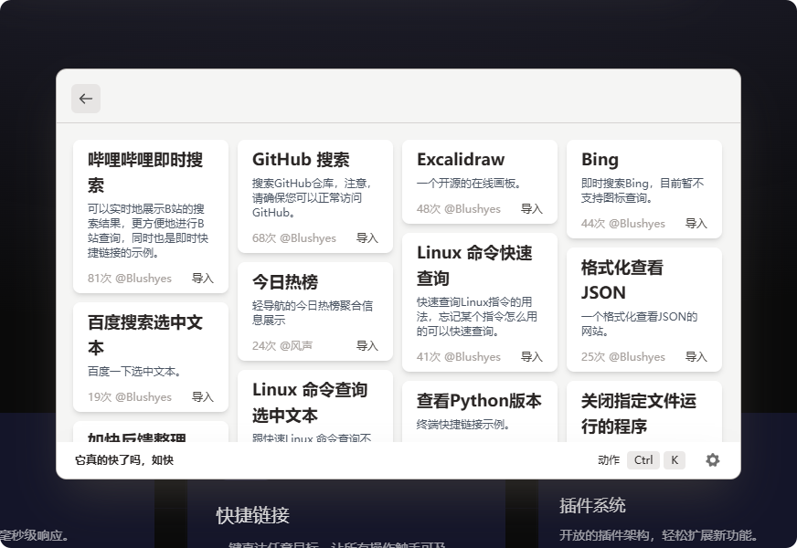The height and width of the screenshot is (548, 797).
Task: Import the 百度搜索选中文本 quick link
Action: tap(202, 397)
